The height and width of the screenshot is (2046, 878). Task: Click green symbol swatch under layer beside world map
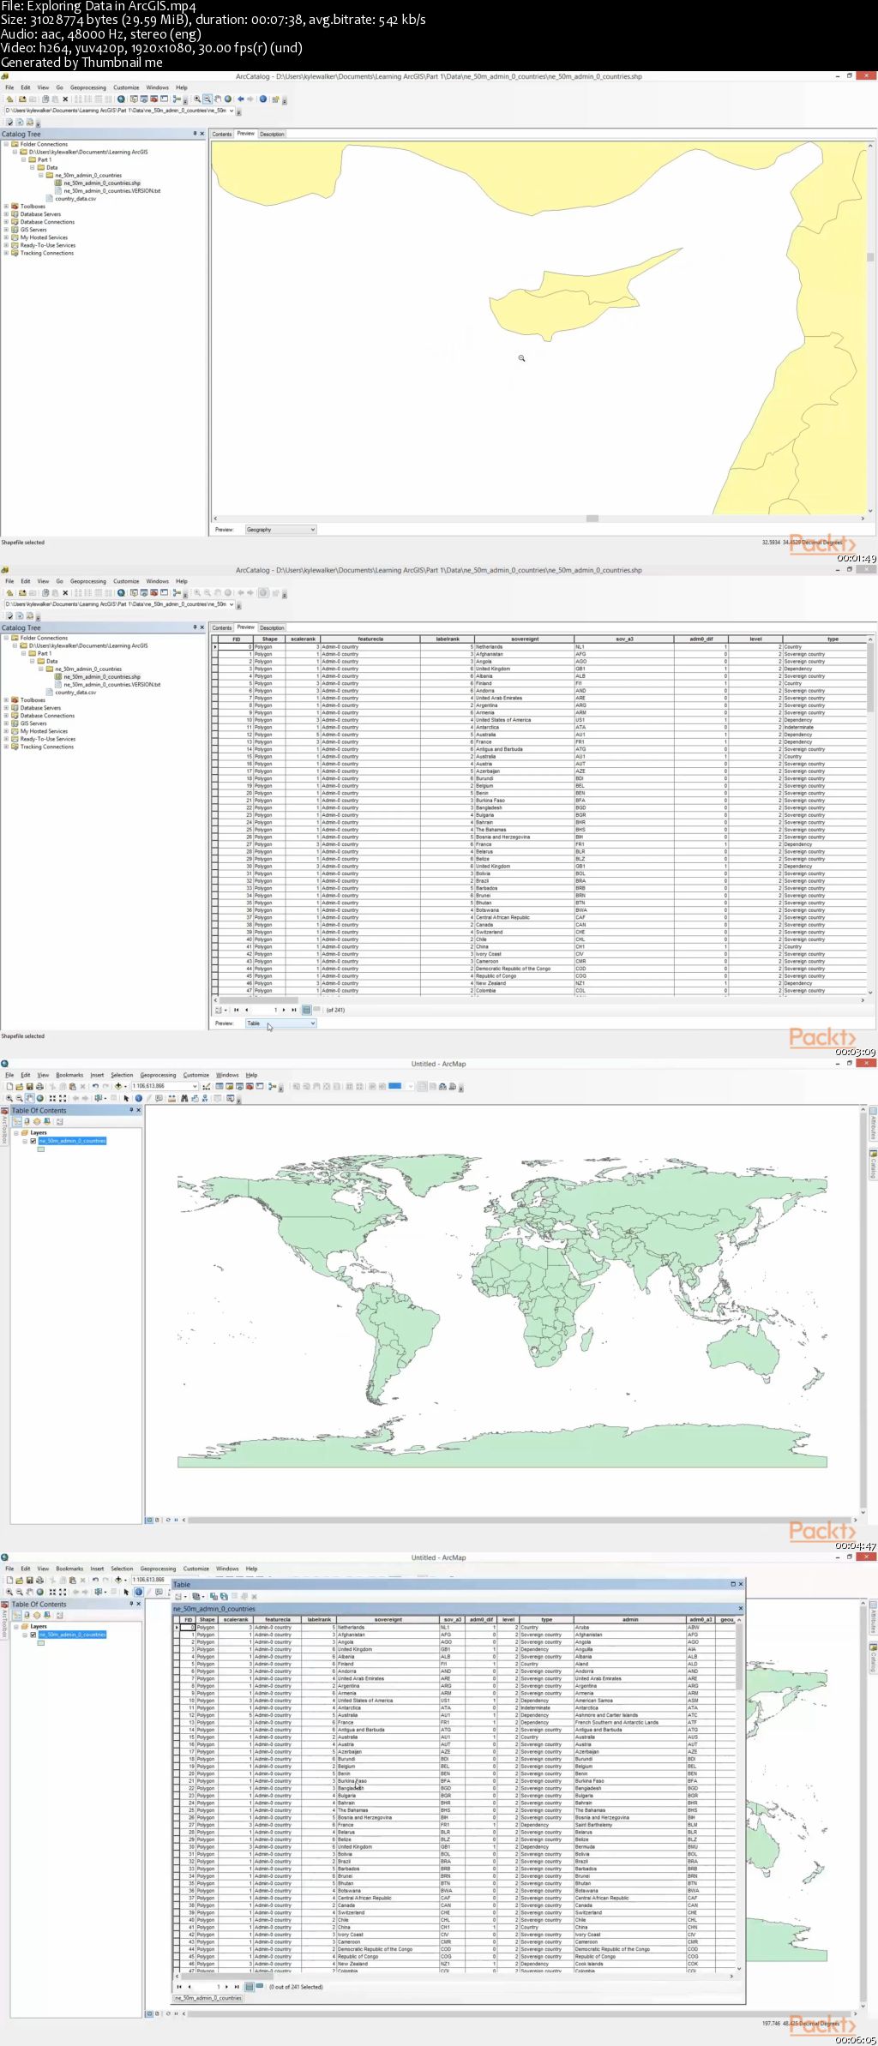click(40, 1149)
